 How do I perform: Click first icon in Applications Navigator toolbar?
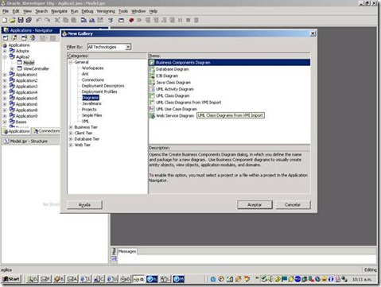click(x=6, y=38)
